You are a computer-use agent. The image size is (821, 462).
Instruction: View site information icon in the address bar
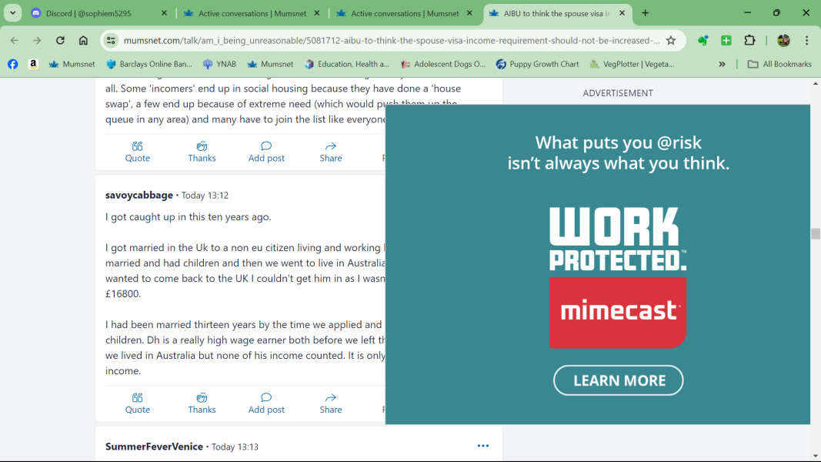click(x=112, y=39)
